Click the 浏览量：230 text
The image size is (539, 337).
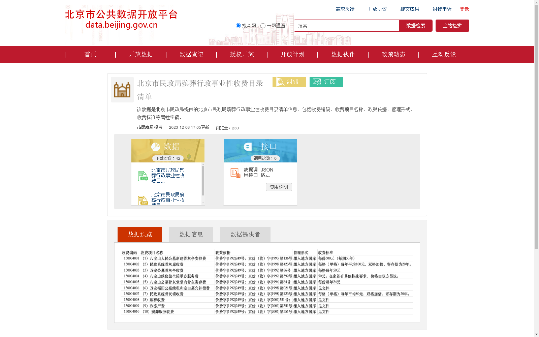pyautogui.click(x=227, y=128)
